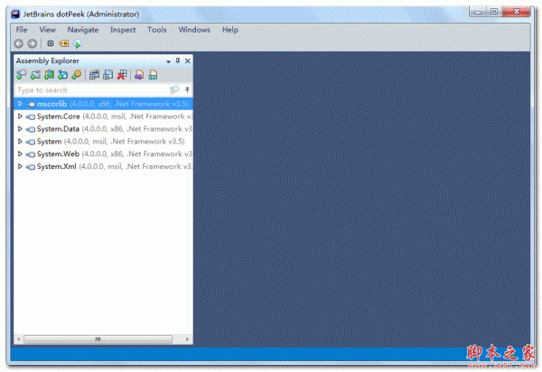Select the System.Web tree row
Image resolution: width=542 pixels, height=372 pixels.
(x=103, y=153)
